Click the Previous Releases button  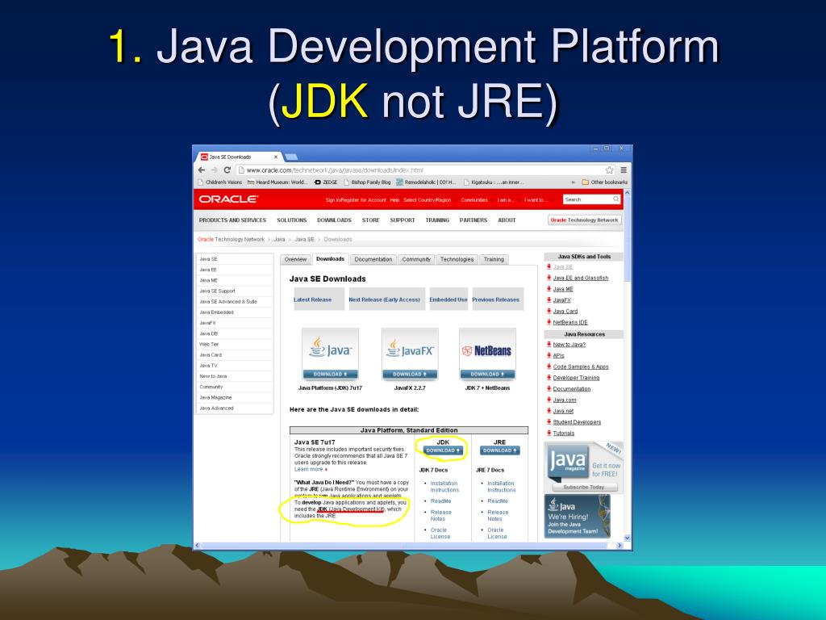click(x=498, y=299)
